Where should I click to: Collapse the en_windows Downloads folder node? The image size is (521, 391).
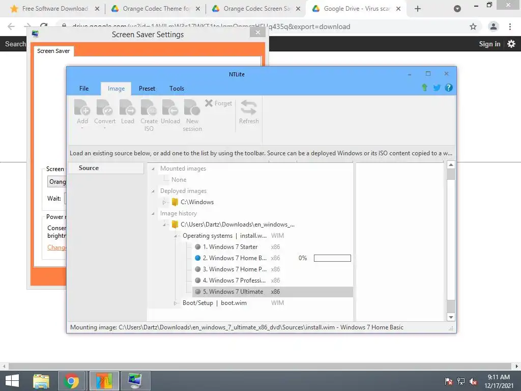[164, 225]
